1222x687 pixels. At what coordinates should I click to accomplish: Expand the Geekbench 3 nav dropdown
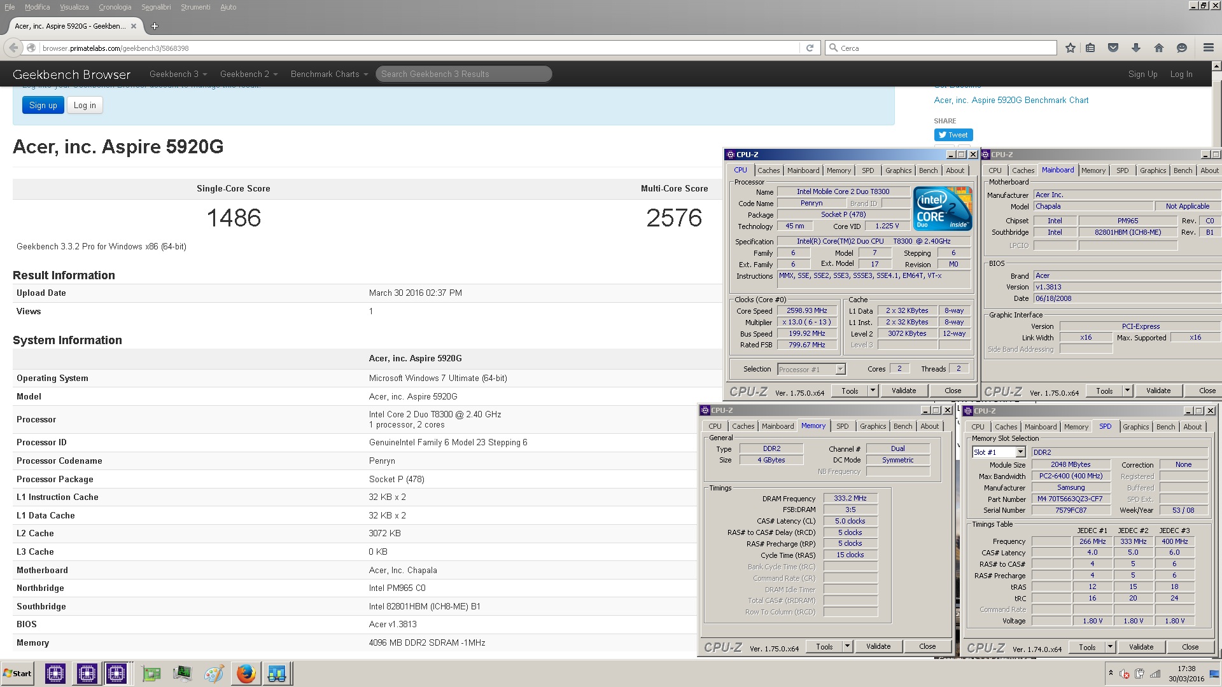tap(178, 74)
